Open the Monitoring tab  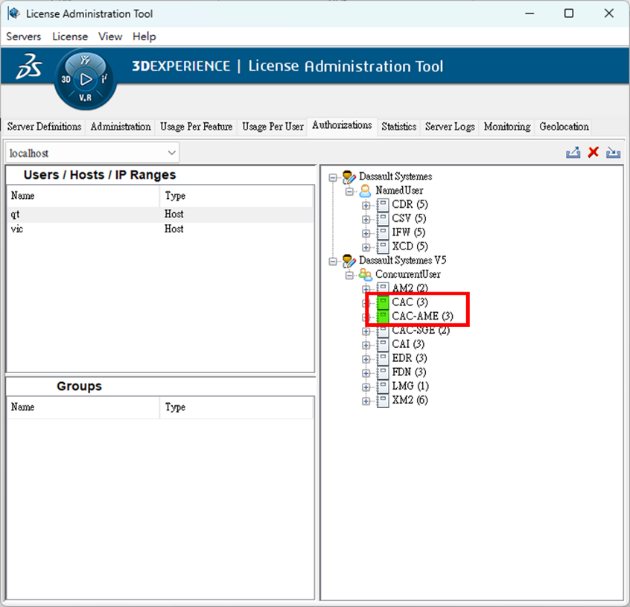(x=507, y=127)
